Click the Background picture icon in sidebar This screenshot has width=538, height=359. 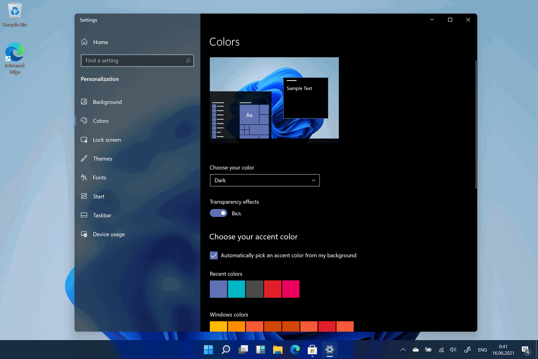tap(84, 102)
